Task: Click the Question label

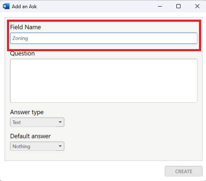Action: 22,54
